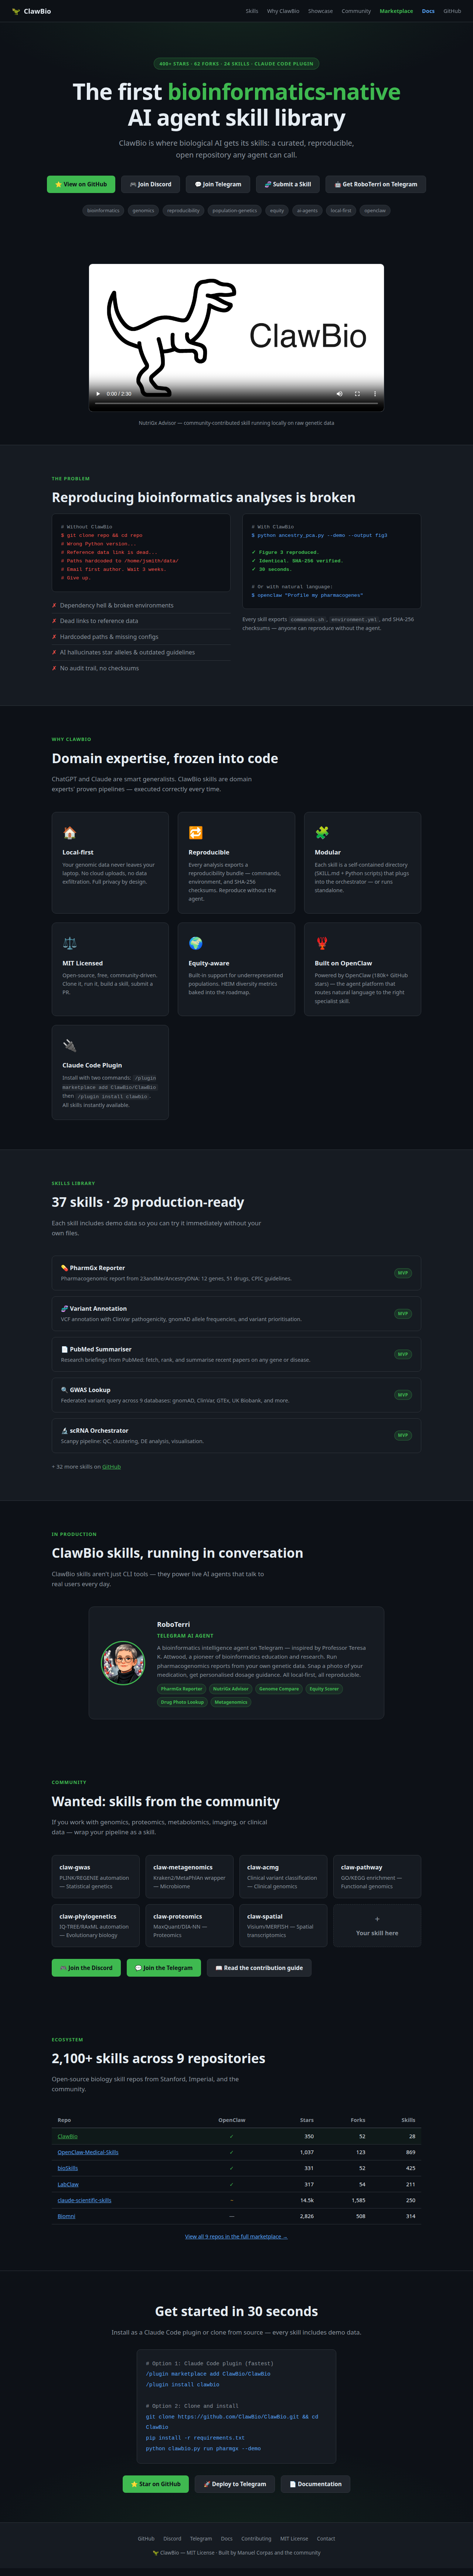Image resolution: width=473 pixels, height=2576 pixels.
Task: Open the PubMed Summariser skill row
Action: pos(236,1354)
